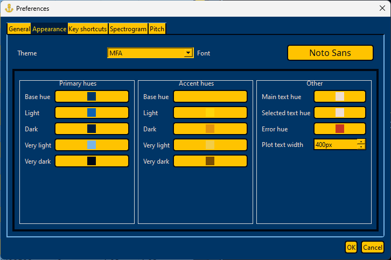This screenshot has height=260, width=391.
Task: Change the Accent Dark hue swatch
Action: 210,129
